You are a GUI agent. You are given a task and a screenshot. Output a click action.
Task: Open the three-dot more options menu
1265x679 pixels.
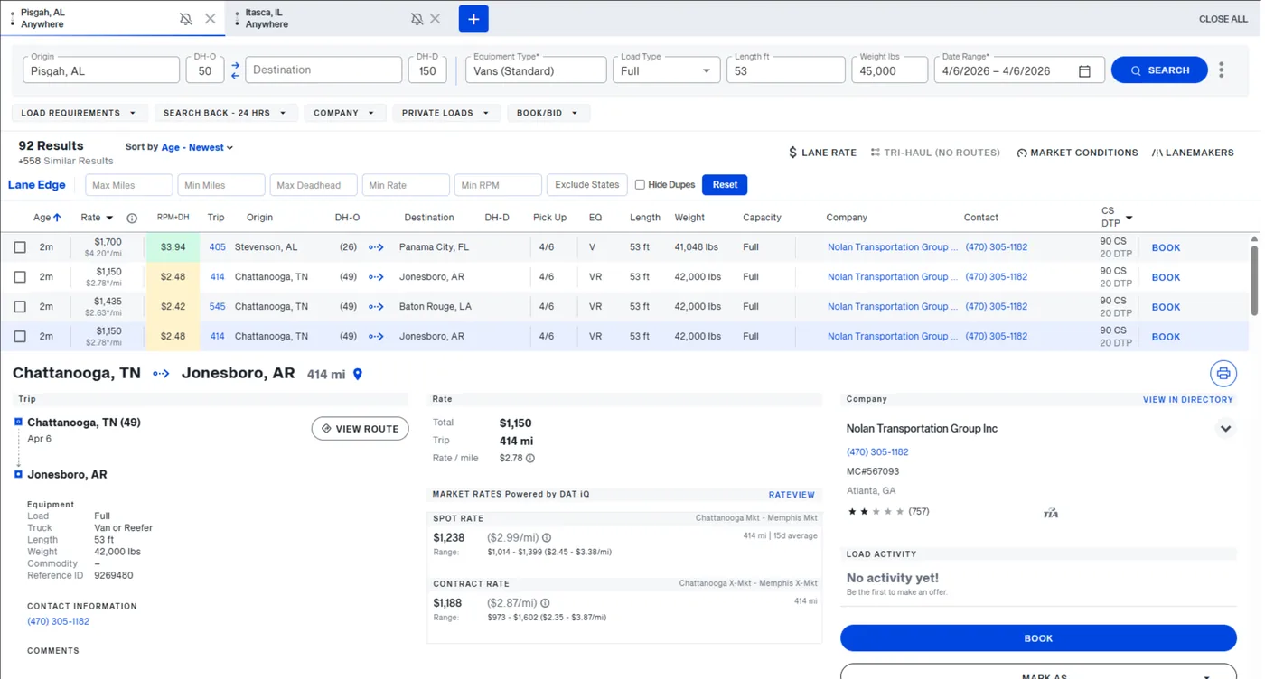[1221, 70]
